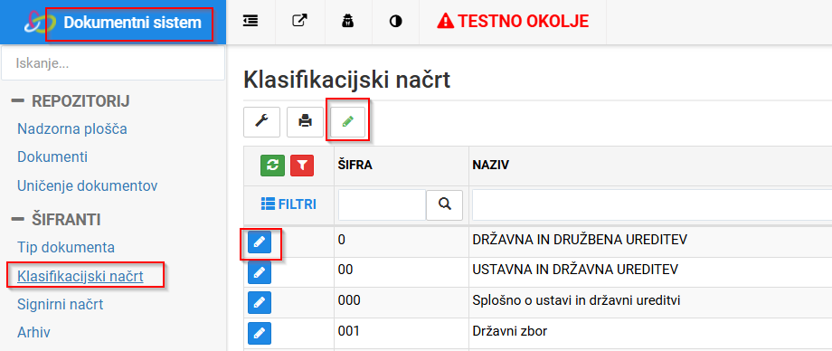Viewport: 832px width, 351px height.
Task: Click the green pencil add button
Action: click(x=347, y=122)
